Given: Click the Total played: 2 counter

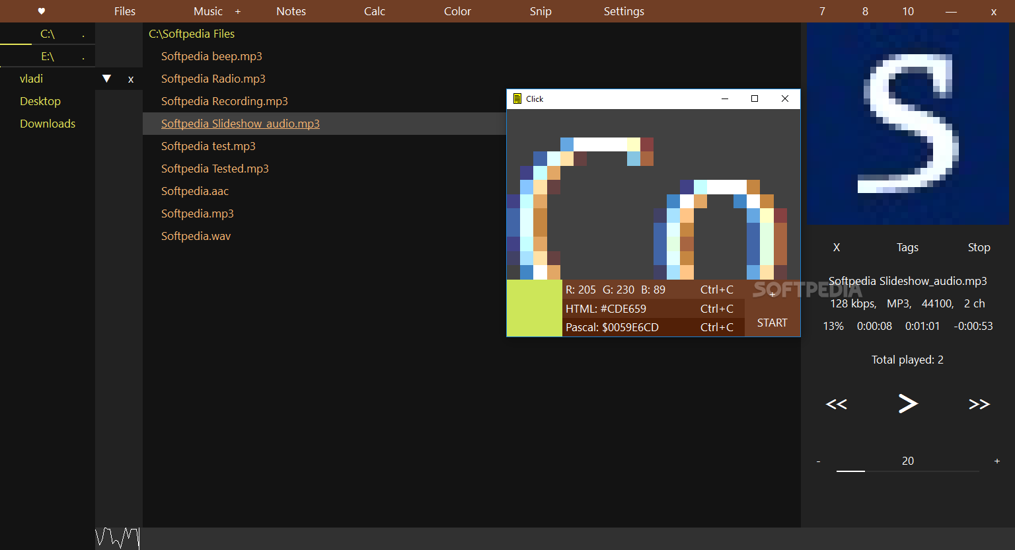Looking at the screenshot, I should pos(907,360).
